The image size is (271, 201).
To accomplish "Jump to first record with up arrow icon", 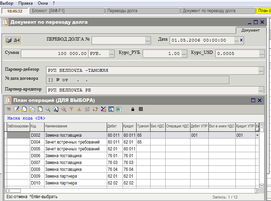I will click(x=71, y=109).
